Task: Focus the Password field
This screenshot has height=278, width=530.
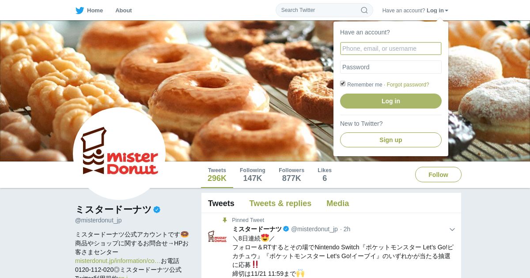Action: [x=391, y=67]
